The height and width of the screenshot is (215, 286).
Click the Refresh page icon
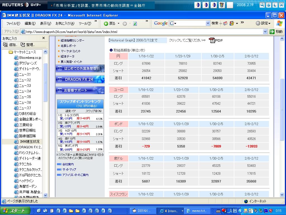click(x=135, y=24)
